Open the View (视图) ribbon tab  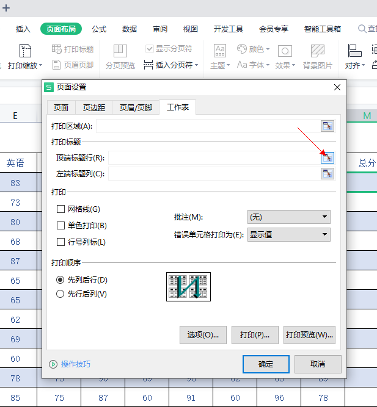(190, 29)
